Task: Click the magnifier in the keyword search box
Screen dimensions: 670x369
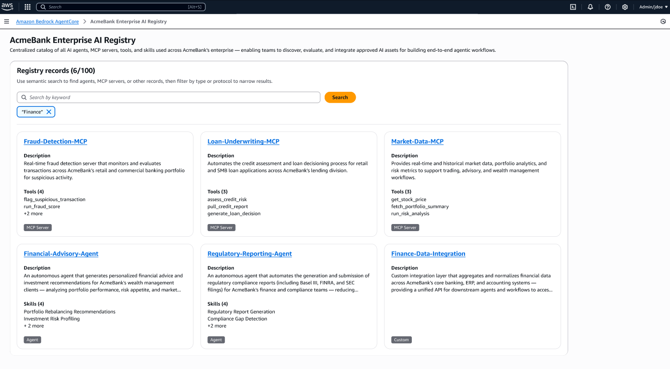Action: point(24,97)
